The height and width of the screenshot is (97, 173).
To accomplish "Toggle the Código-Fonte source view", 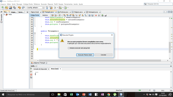I will pos(35,15).
